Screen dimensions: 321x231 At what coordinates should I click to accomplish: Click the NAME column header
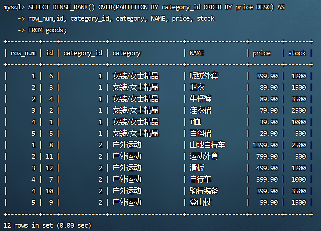coord(197,53)
